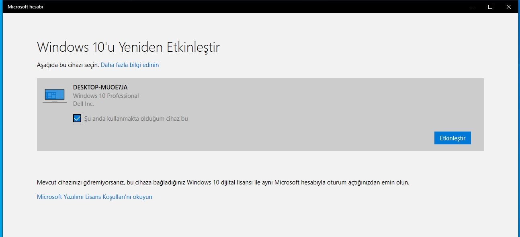
Task: Click 'Aşağıda bu cihazı seçin.' text
Action: click(68, 65)
